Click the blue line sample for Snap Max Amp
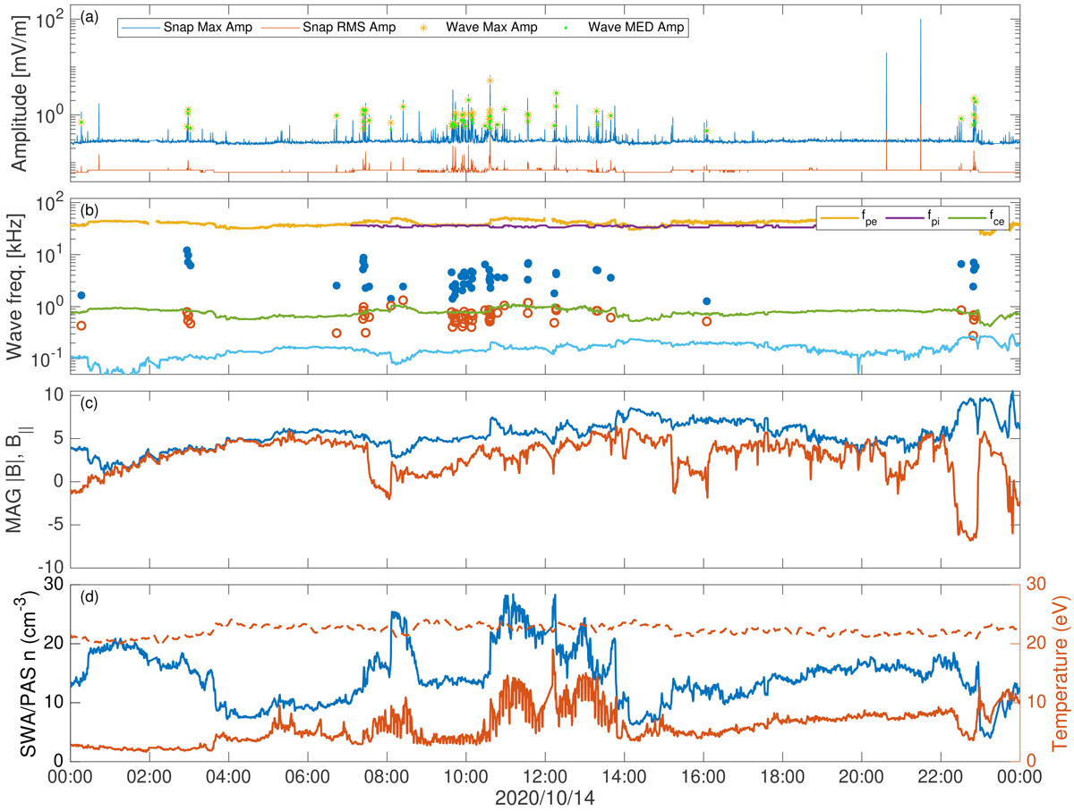Screen dimensions: 1074x811 point(137,28)
